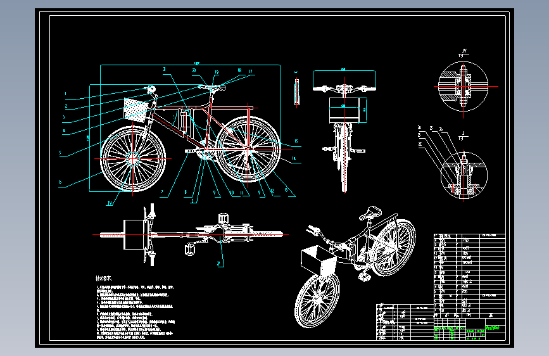
Task: Click the detail view I circle
Action: coord(464,174)
